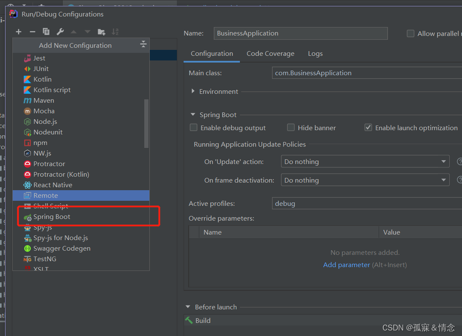This screenshot has width=462, height=336.
Task: Choose Protractor configuration type
Action: [x=81, y=164]
